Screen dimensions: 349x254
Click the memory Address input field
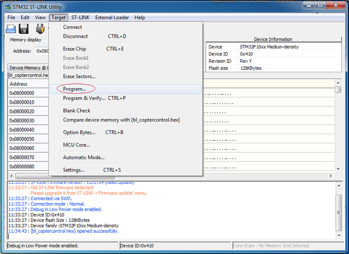41,51
